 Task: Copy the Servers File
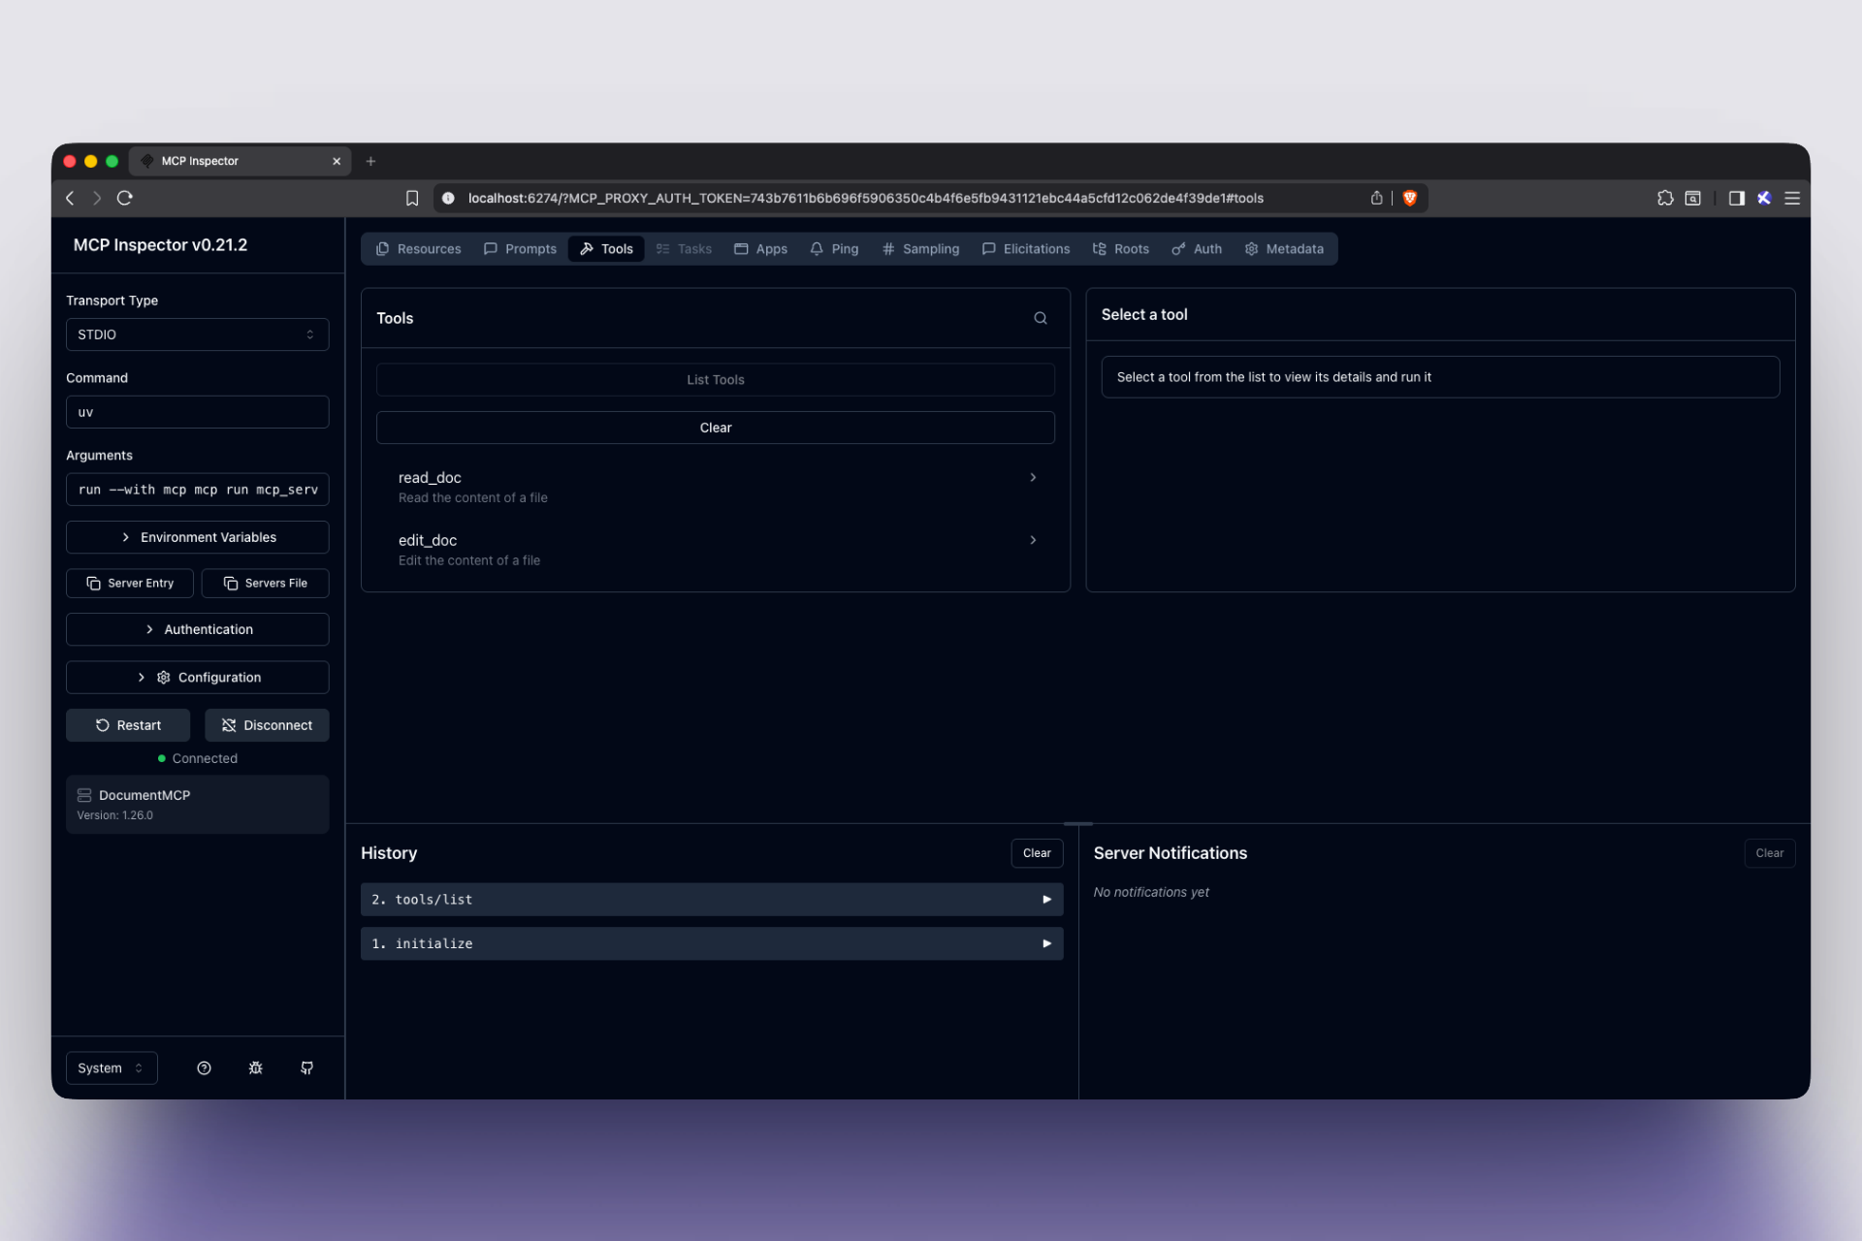click(265, 583)
